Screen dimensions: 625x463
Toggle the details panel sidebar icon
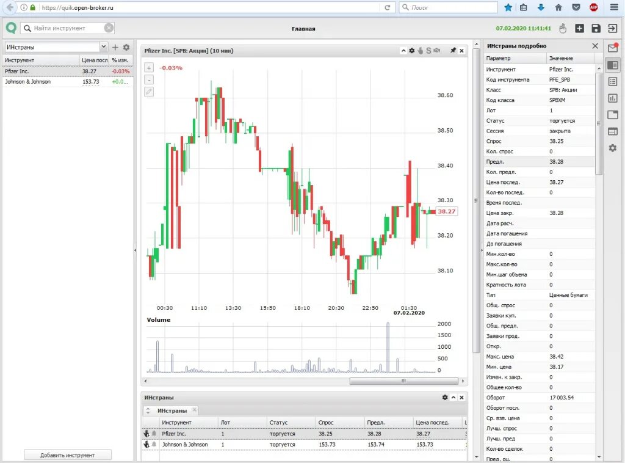613,65
